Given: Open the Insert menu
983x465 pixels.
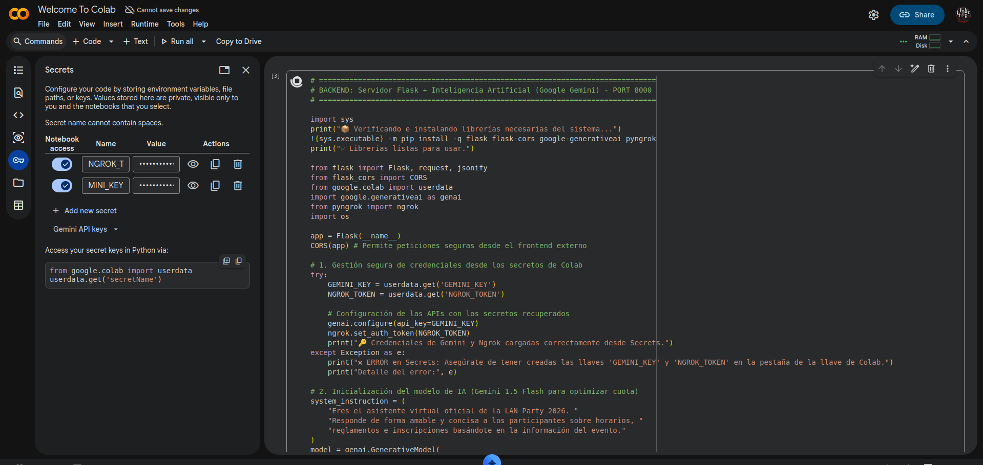Looking at the screenshot, I should tap(113, 24).
